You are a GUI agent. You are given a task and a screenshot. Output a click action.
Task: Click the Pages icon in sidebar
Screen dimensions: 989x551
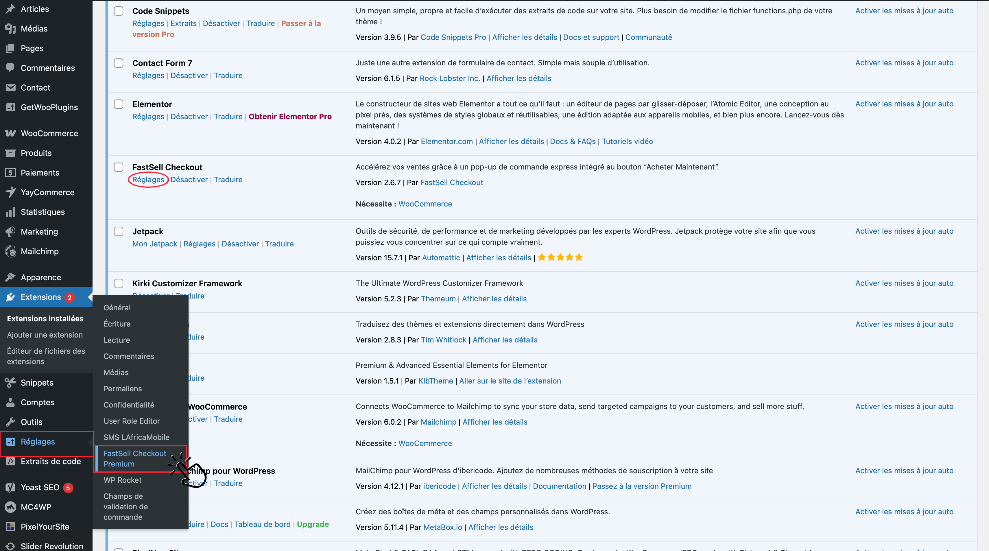click(10, 48)
